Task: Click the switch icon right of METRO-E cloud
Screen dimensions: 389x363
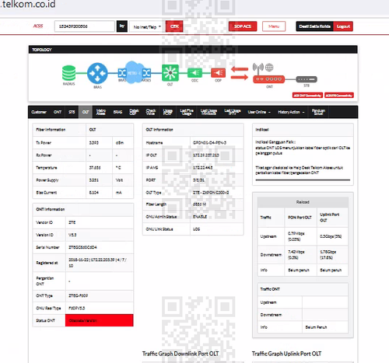Action: pyautogui.click(x=146, y=73)
